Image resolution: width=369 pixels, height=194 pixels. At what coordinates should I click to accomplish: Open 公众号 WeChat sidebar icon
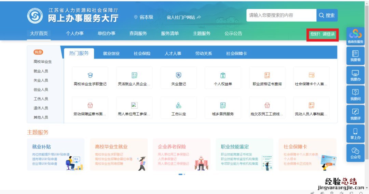click(355, 151)
